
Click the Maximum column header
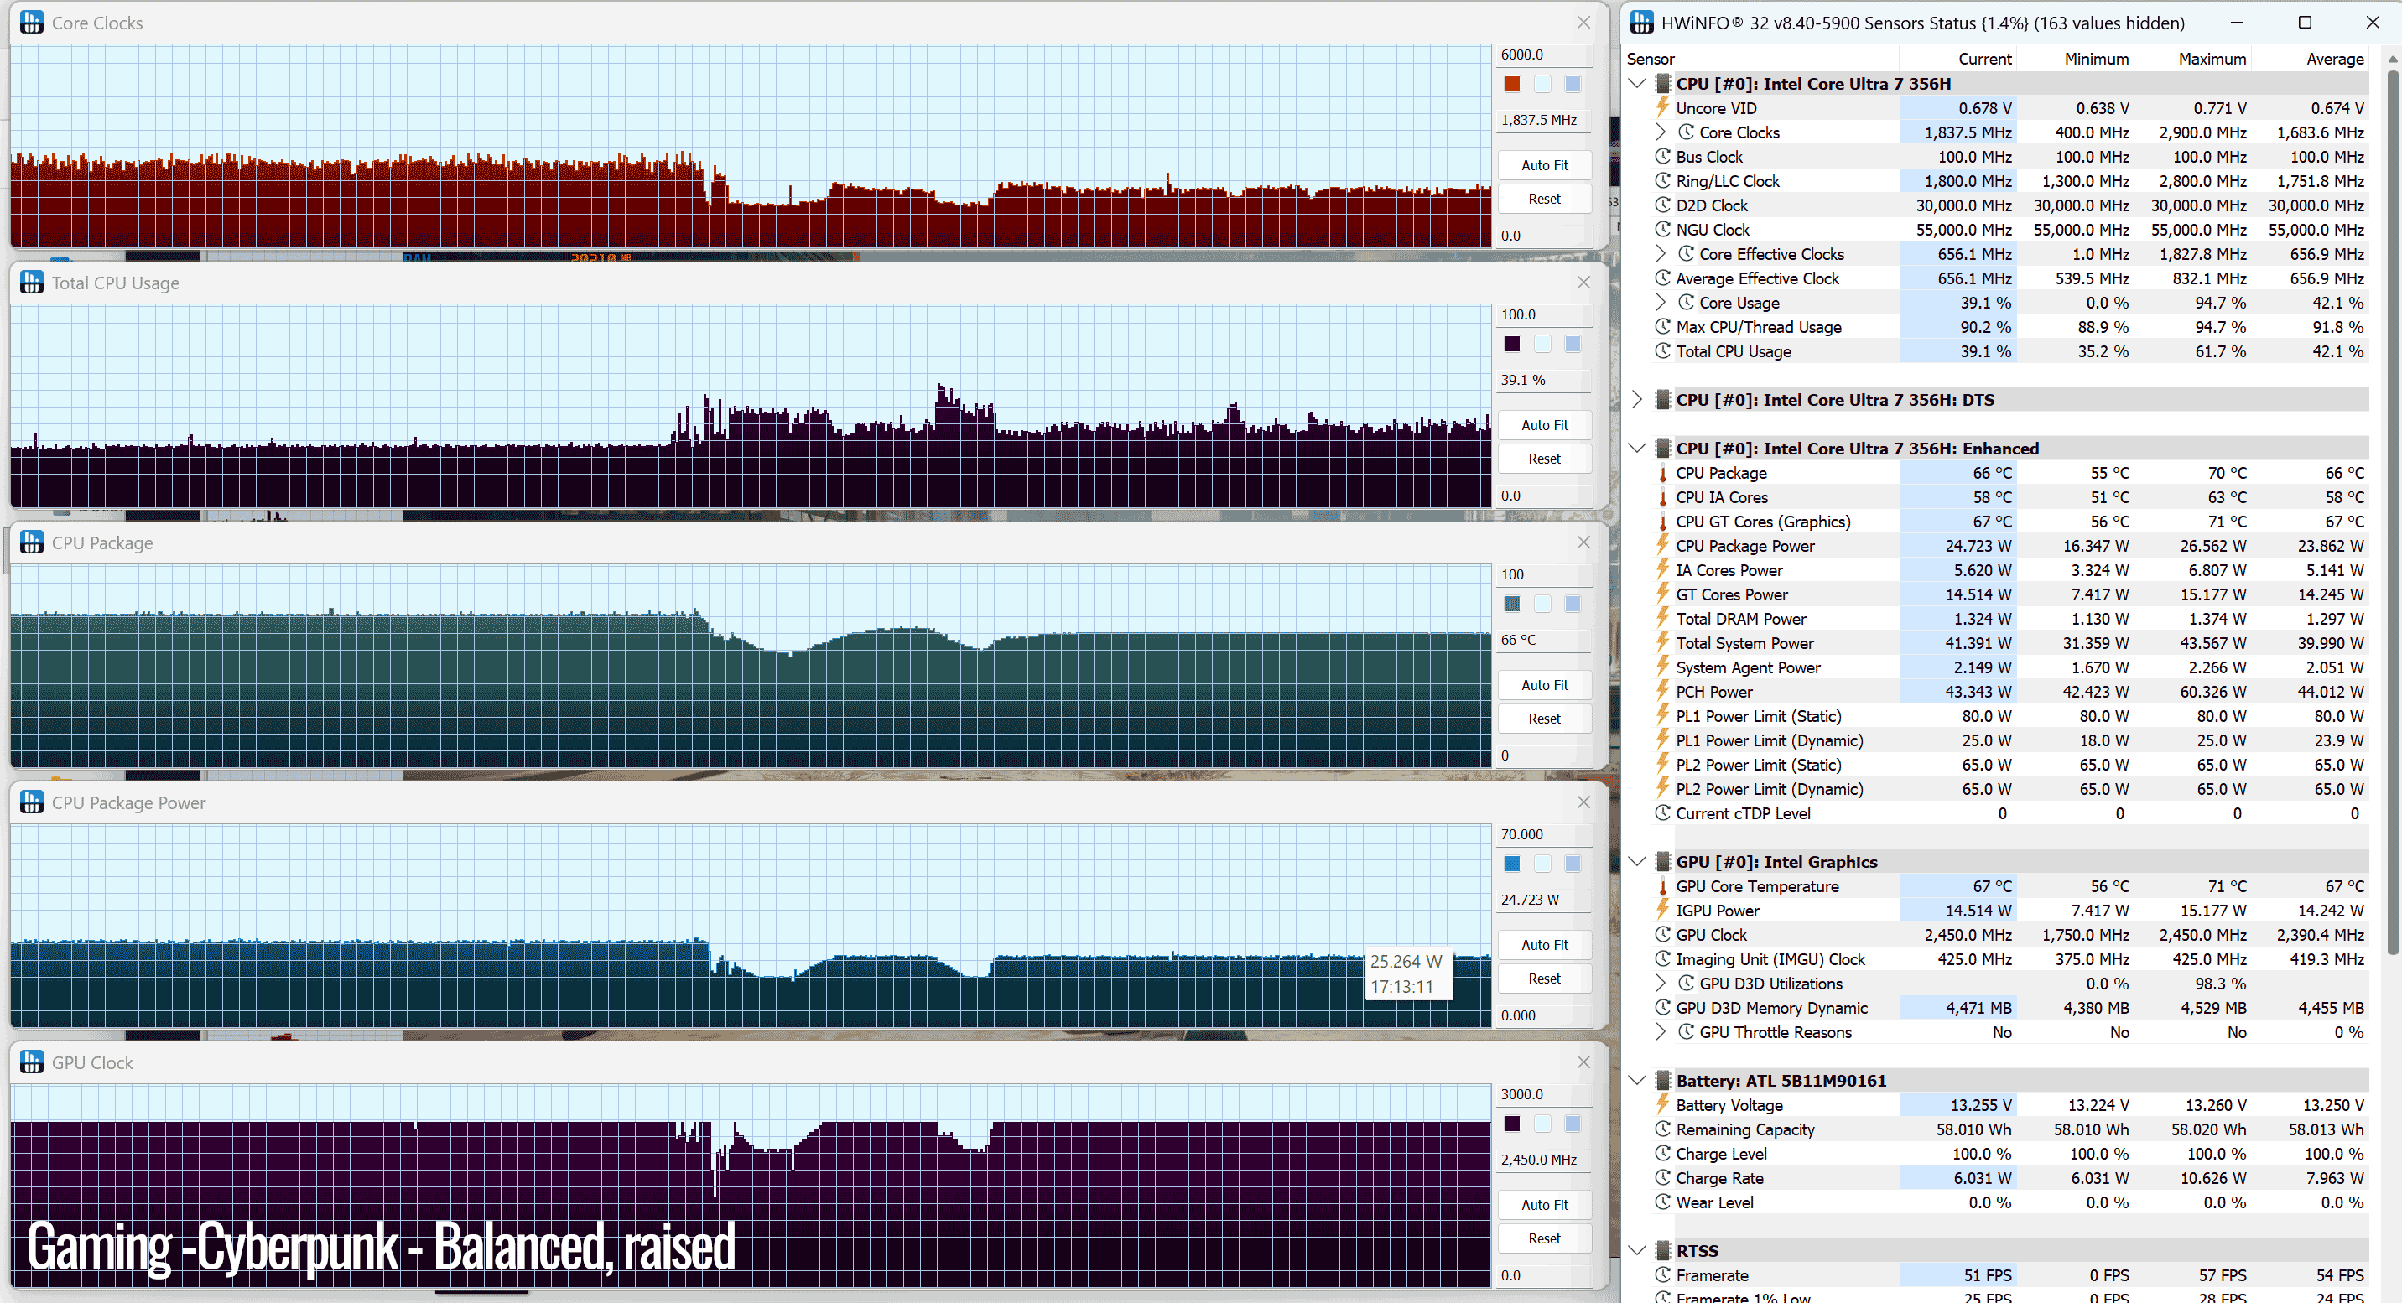click(x=2212, y=59)
